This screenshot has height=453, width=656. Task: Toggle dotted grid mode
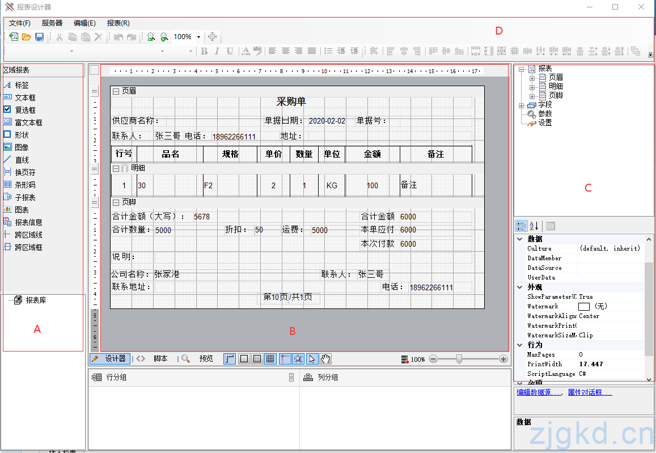click(257, 359)
